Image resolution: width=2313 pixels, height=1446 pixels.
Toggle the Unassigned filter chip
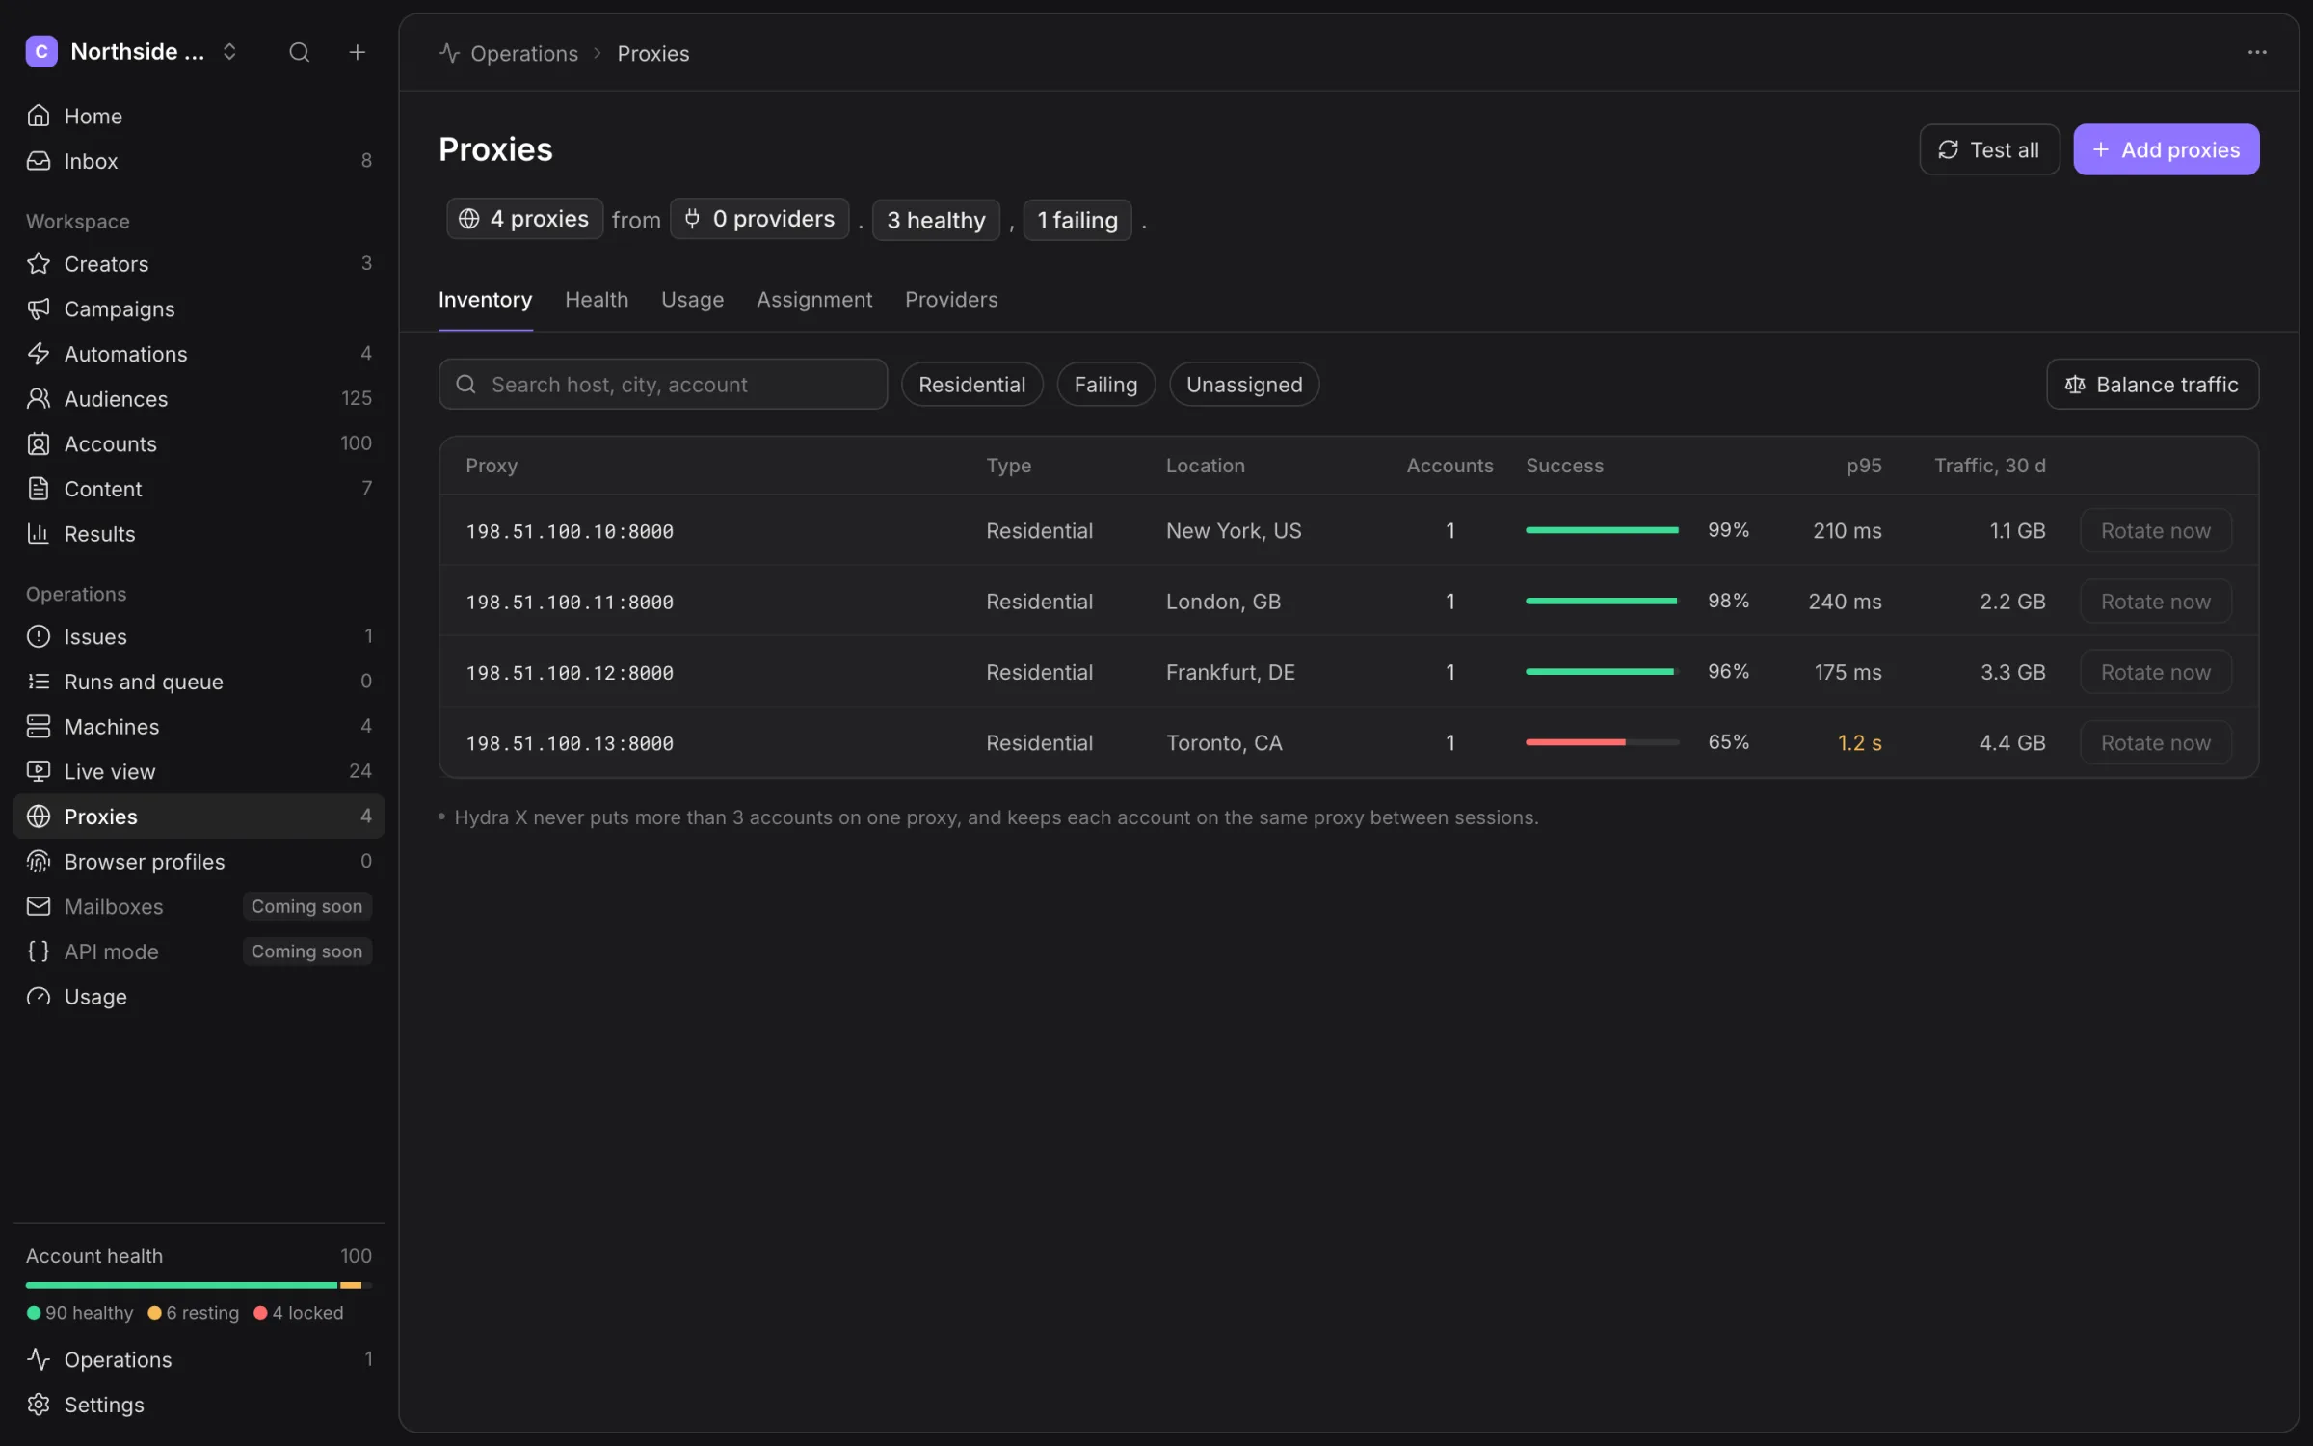point(1243,385)
